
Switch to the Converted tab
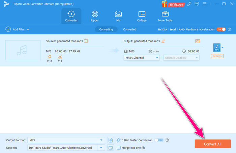(x=129, y=29)
